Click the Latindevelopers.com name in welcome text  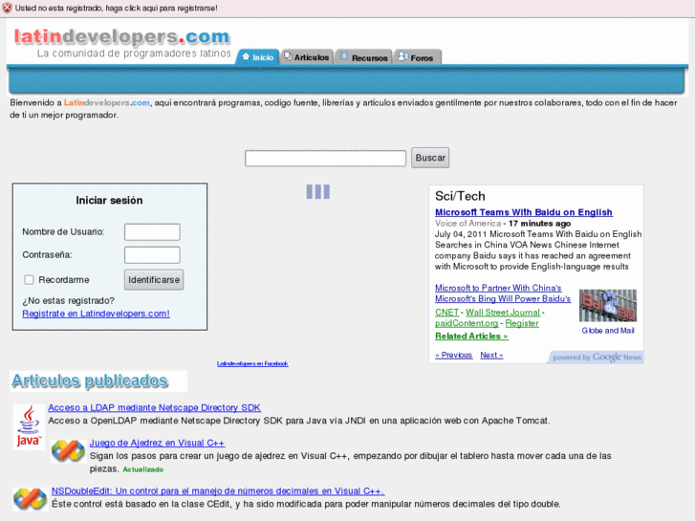click(107, 103)
